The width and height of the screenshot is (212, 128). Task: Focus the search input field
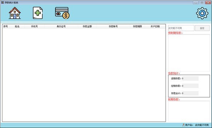[181, 28]
